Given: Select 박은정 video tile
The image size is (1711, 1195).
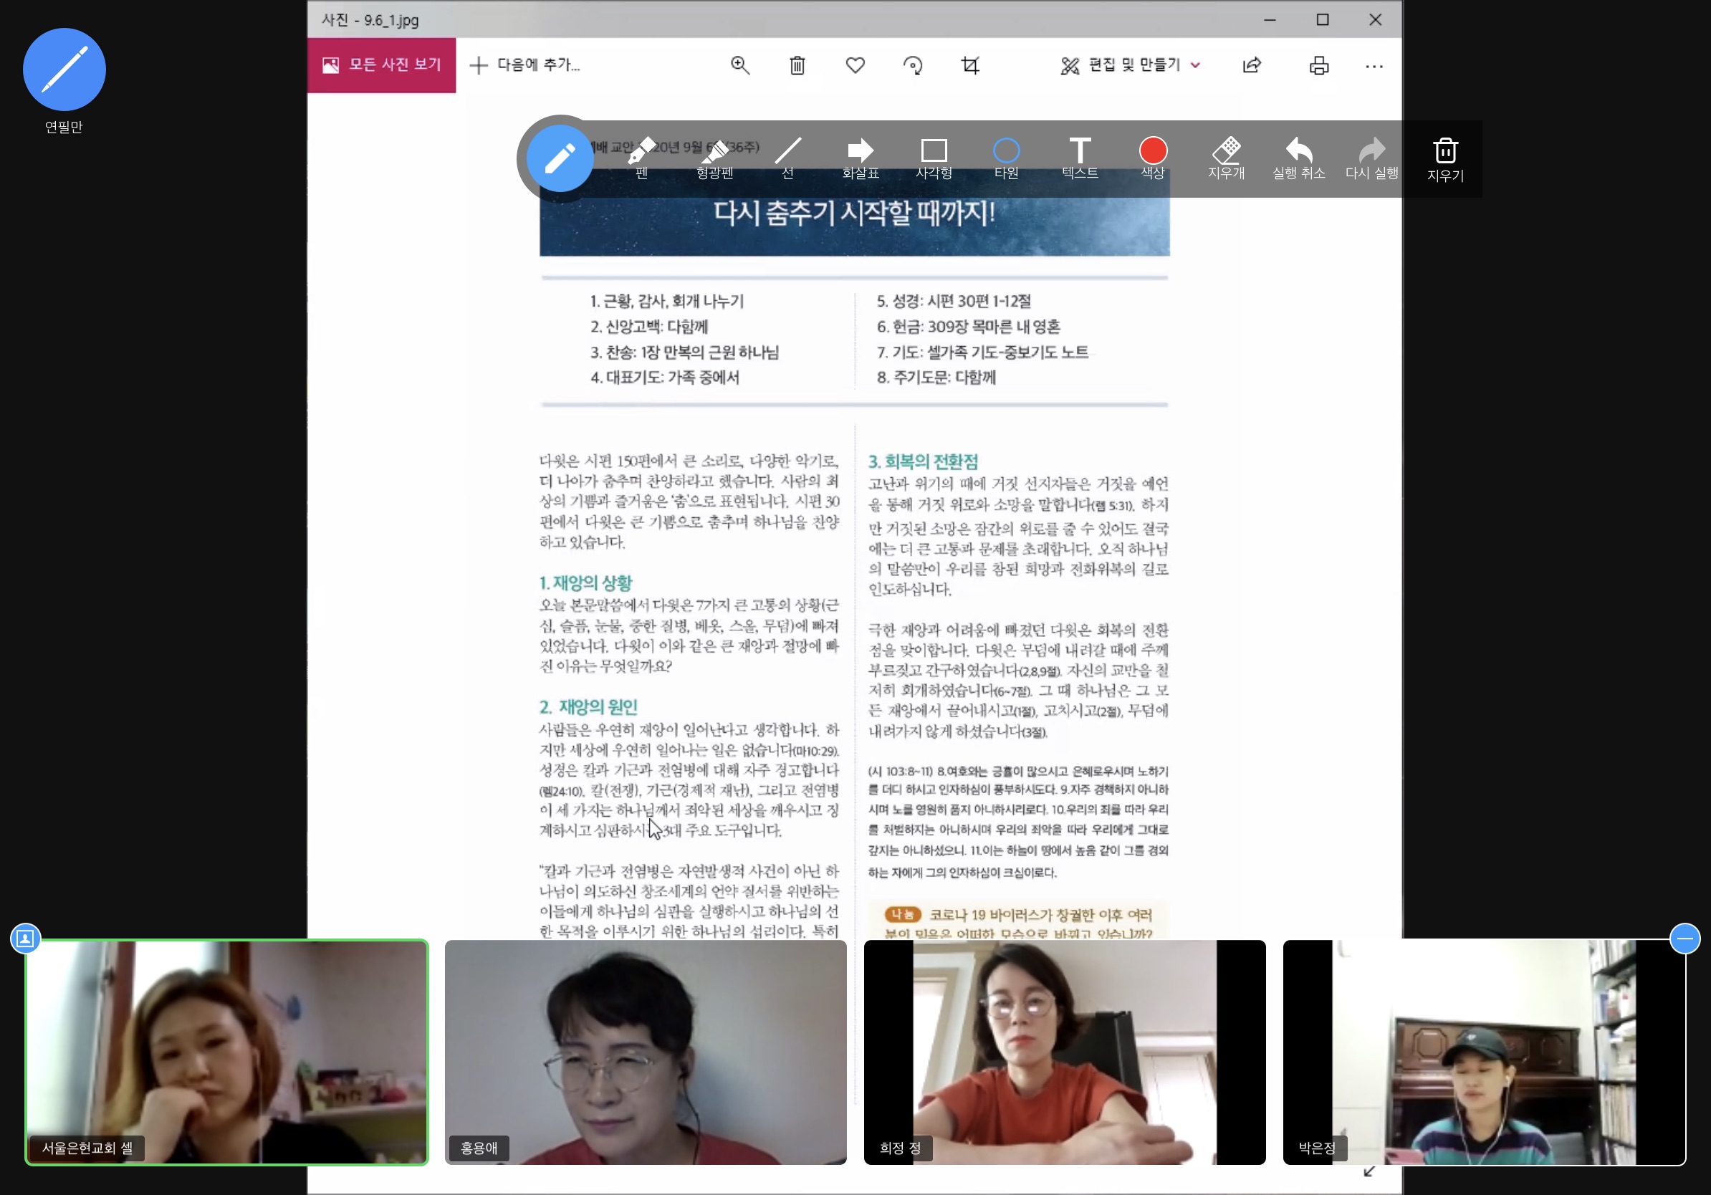Looking at the screenshot, I should [1484, 1052].
